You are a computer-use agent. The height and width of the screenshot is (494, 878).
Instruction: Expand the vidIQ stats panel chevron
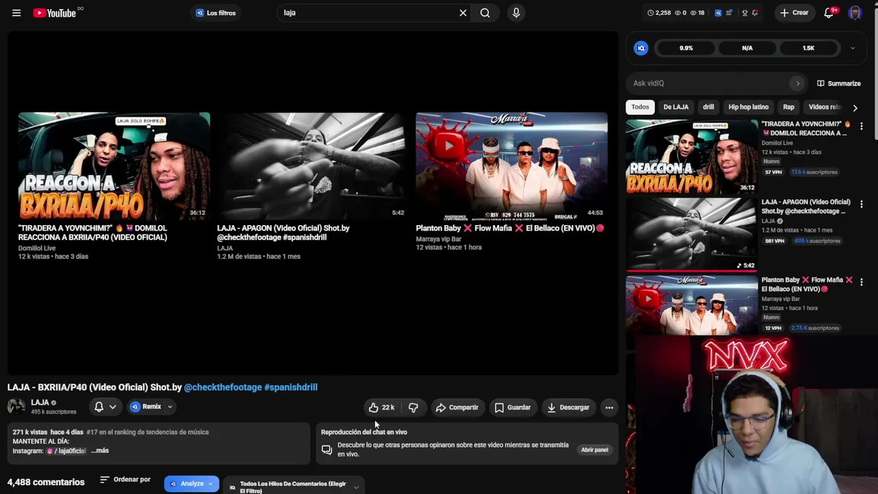tap(853, 48)
